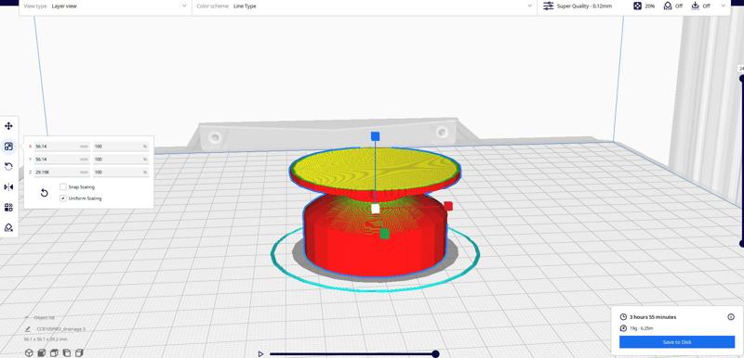Screen dimensions: 744x358
Task: Switch to the left side camera view
Action: [x=66, y=352]
